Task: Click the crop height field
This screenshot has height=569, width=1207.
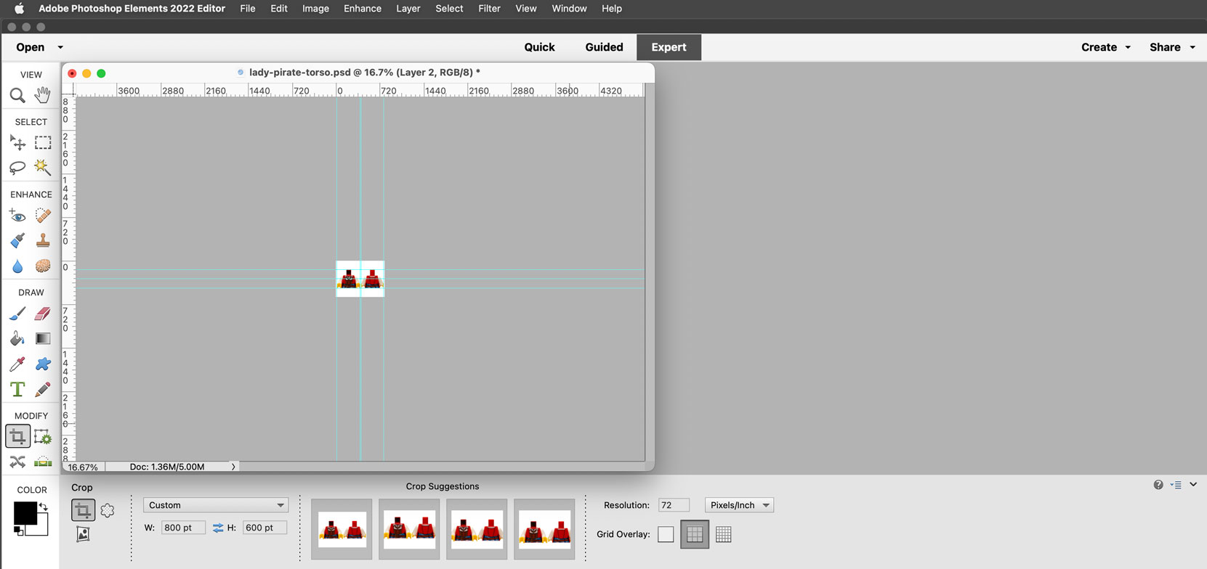Action: [x=264, y=528]
